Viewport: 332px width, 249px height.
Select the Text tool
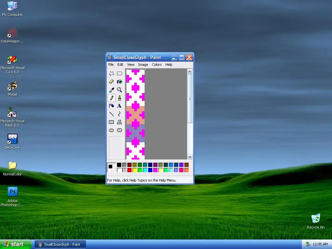coord(119,106)
